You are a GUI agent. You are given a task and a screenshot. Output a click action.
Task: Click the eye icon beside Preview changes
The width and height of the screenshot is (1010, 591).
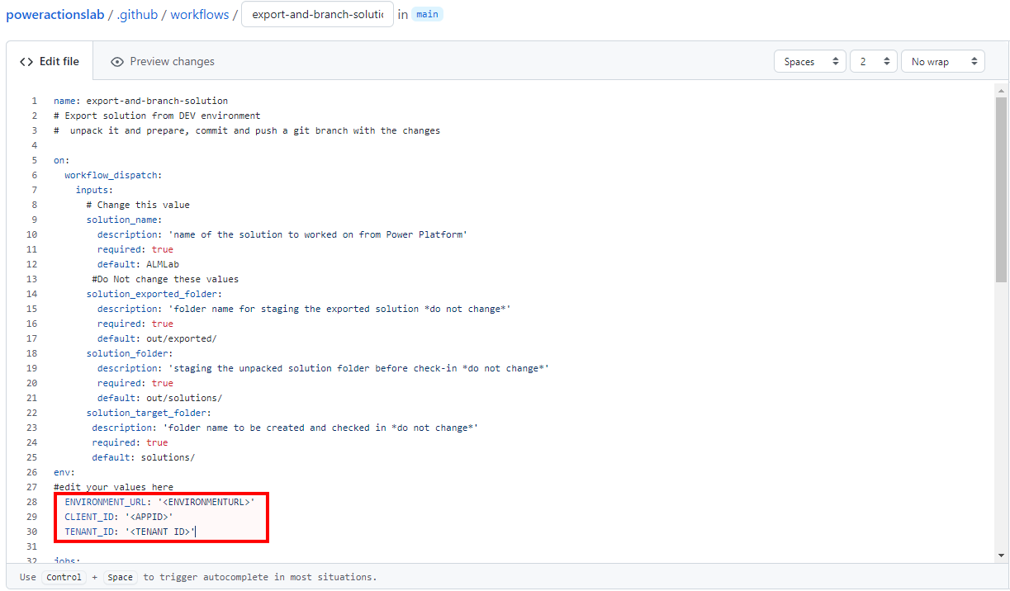pos(117,61)
